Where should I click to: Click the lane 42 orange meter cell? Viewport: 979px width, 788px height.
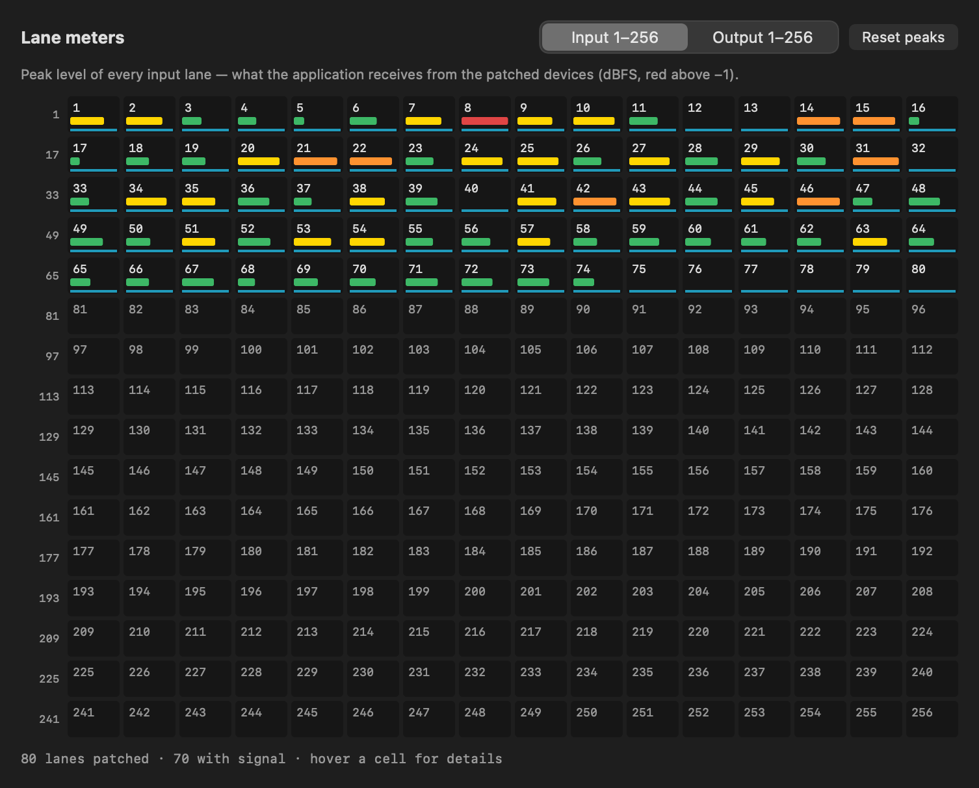pyautogui.click(x=597, y=196)
